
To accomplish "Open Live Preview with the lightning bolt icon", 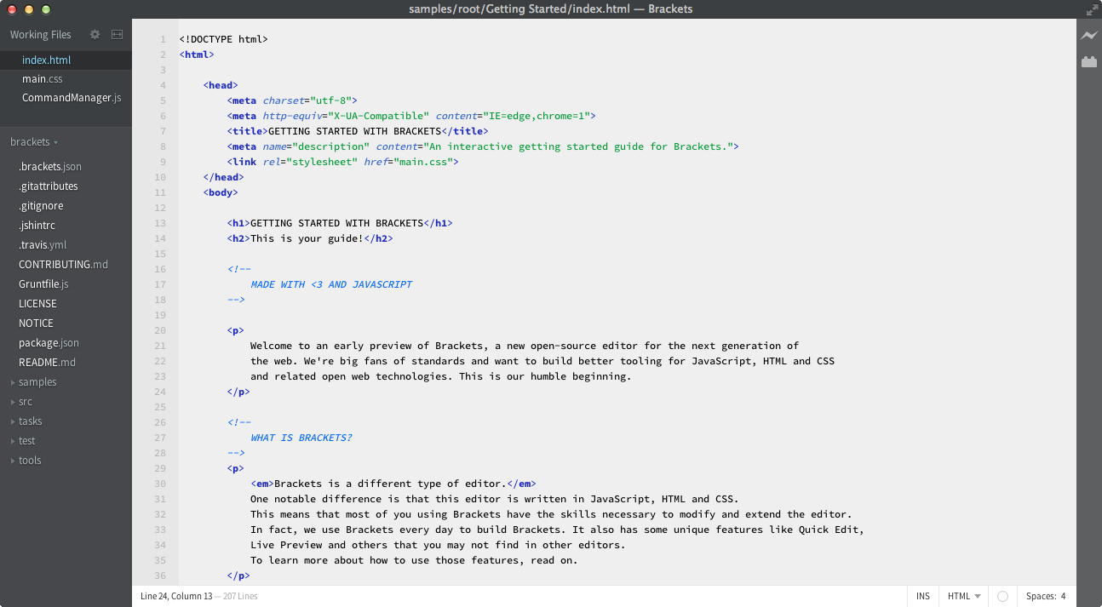I will [1088, 36].
